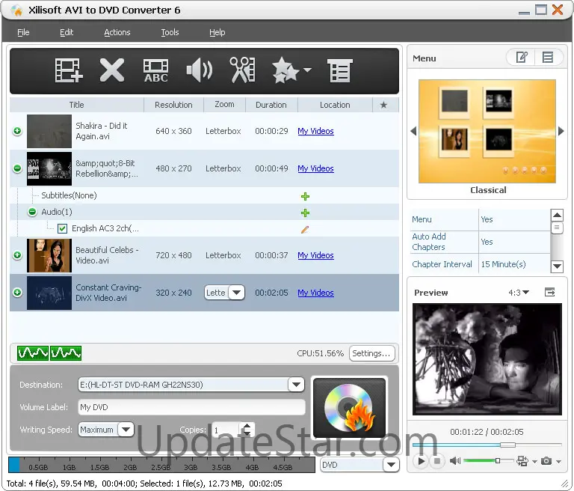Open the Tools menu
Viewport: 574px width, 491px height.
coord(170,32)
